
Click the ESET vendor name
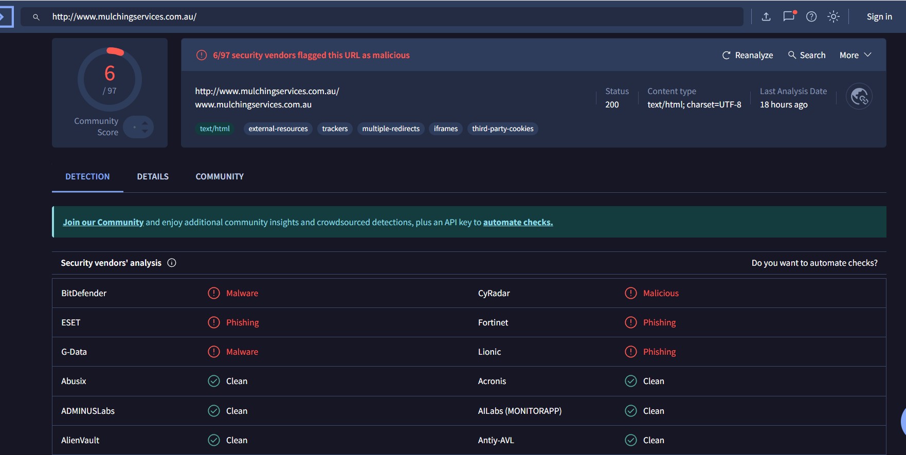71,322
